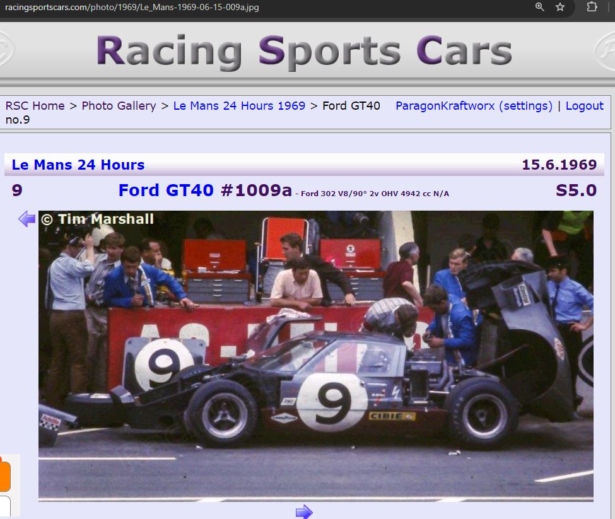Click the engine text Ford 302 V8/90°
Viewport: 615px width, 519px height.
tap(334, 193)
